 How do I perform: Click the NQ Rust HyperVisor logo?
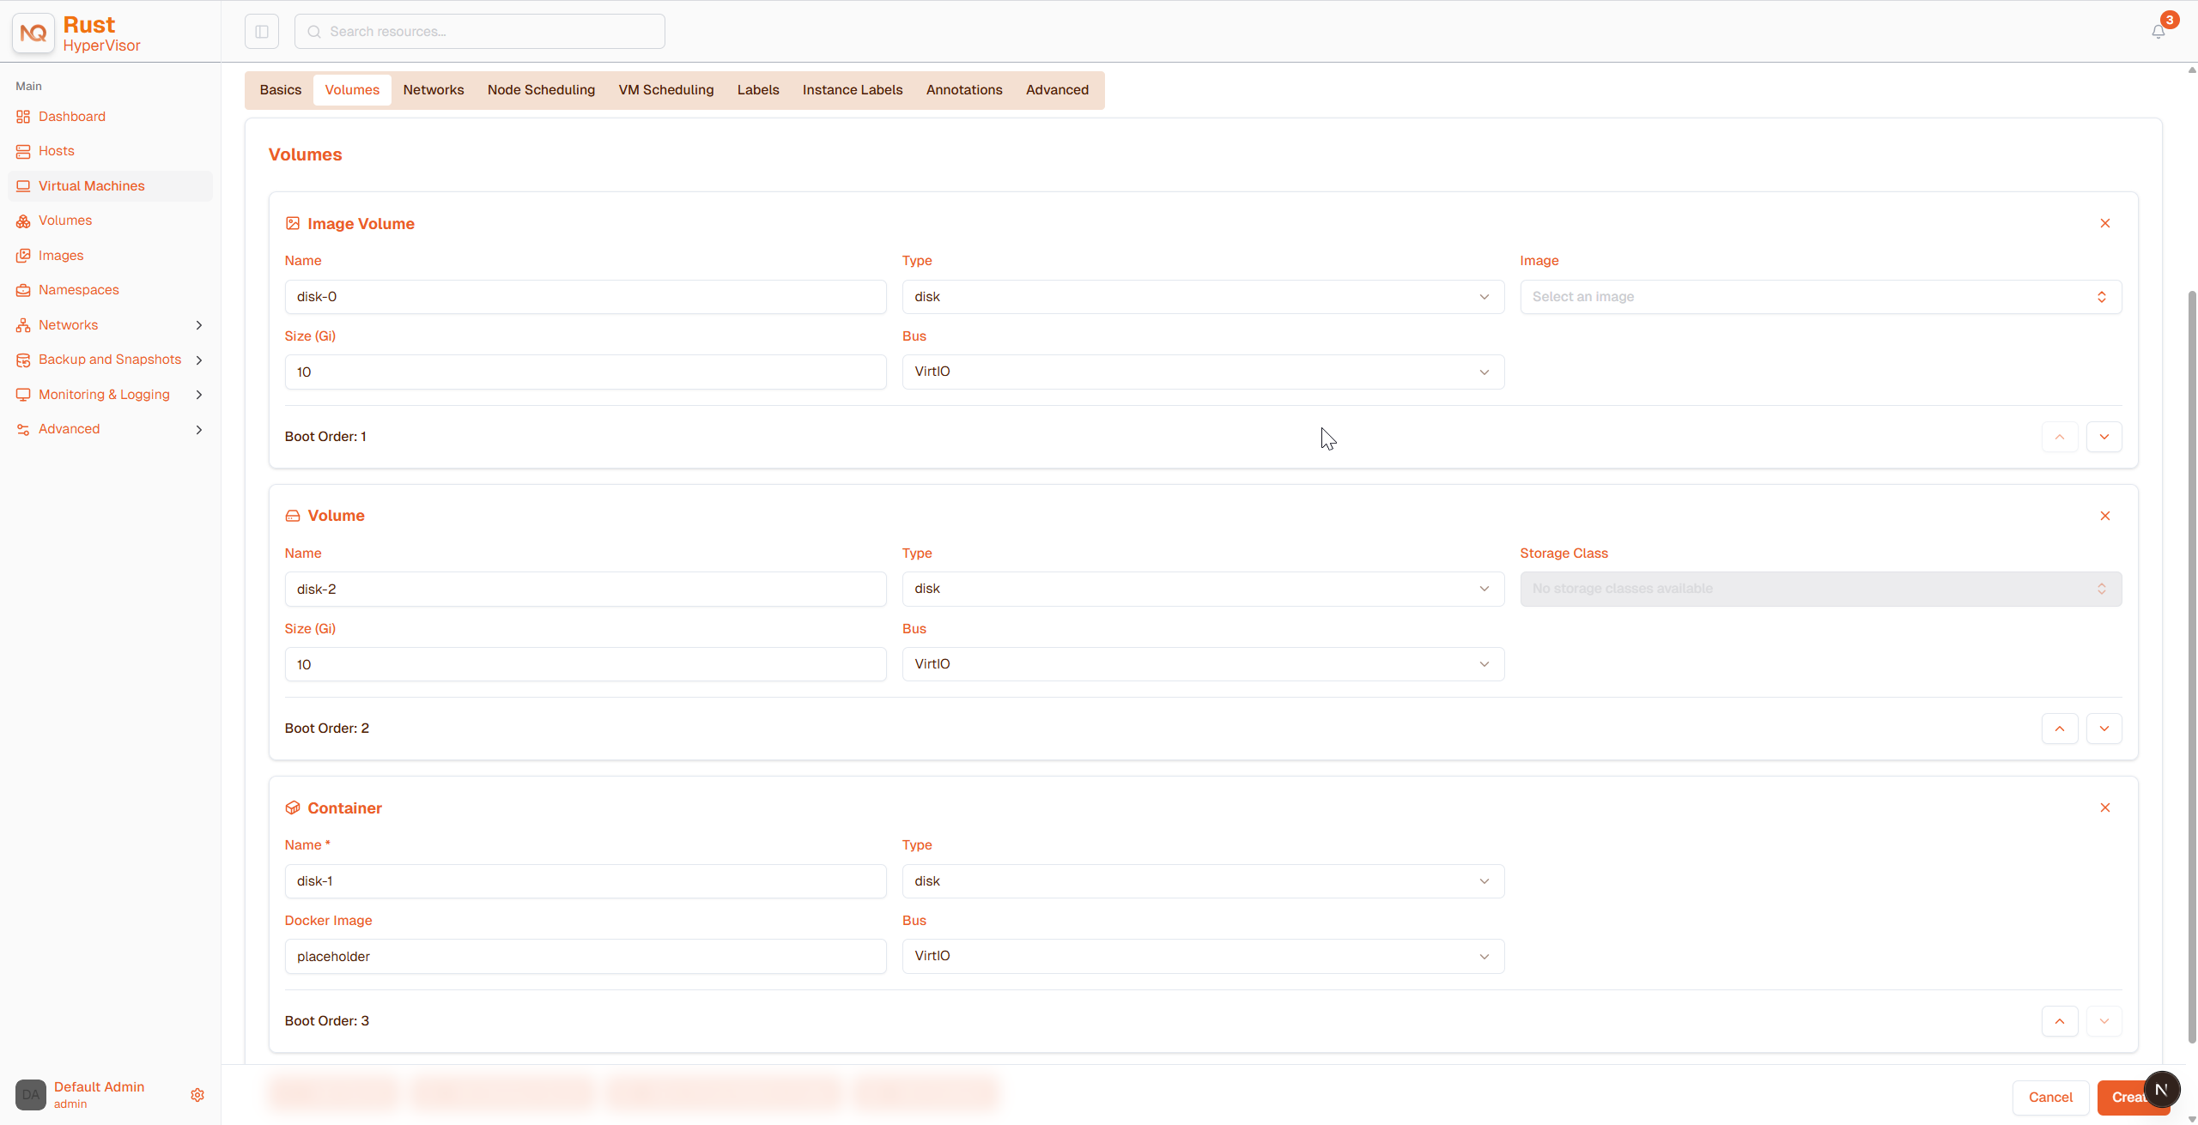77,33
